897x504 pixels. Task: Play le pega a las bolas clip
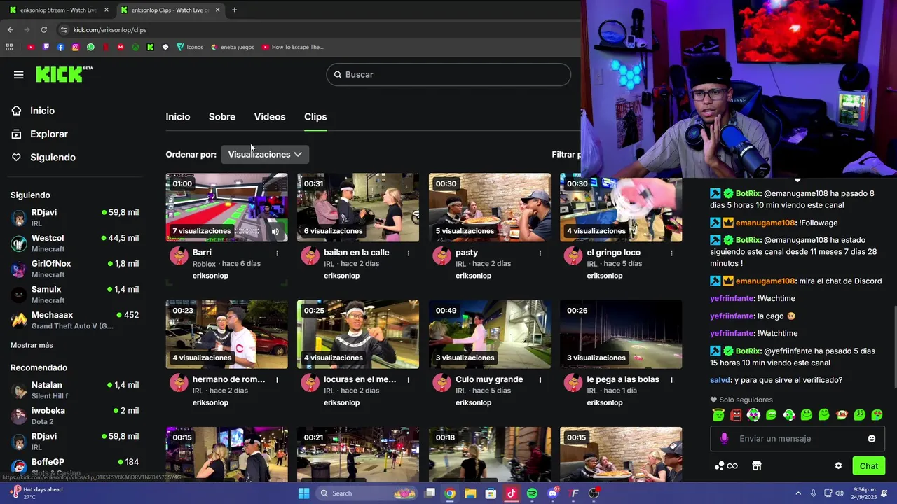[x=621, y=335]
